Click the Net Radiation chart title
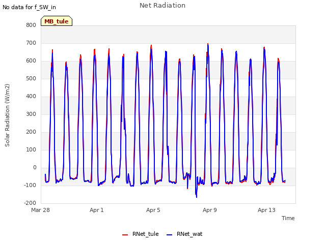The height and width of the screenshot is (244, 326). point(162,6)
